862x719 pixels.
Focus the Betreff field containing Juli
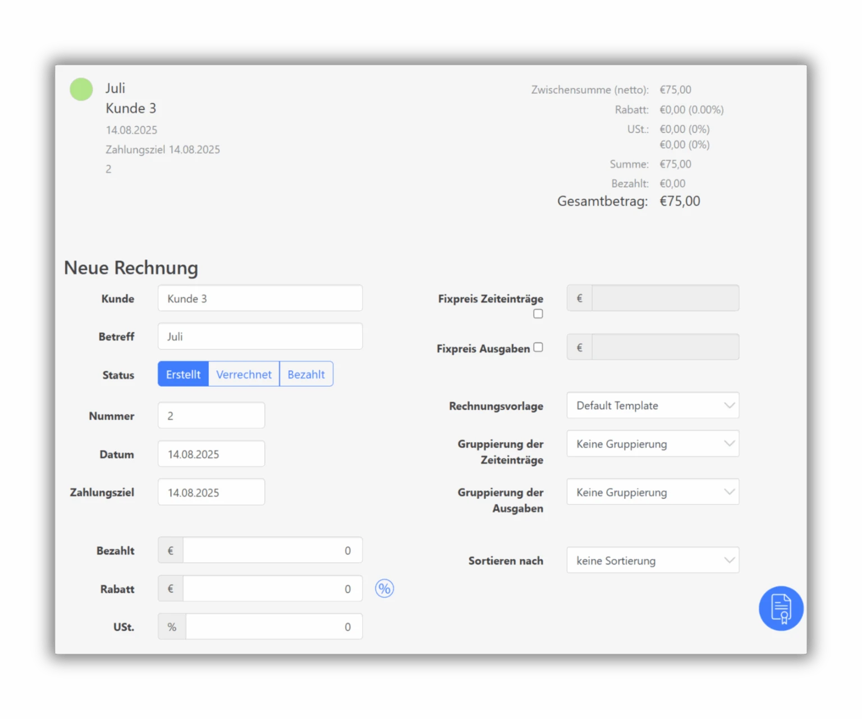[260, 336]
